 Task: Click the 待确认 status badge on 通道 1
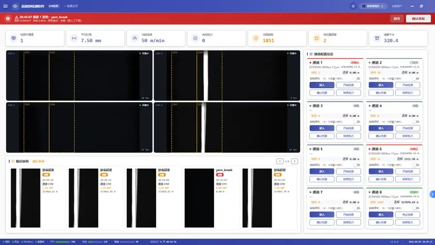point(355,63)
